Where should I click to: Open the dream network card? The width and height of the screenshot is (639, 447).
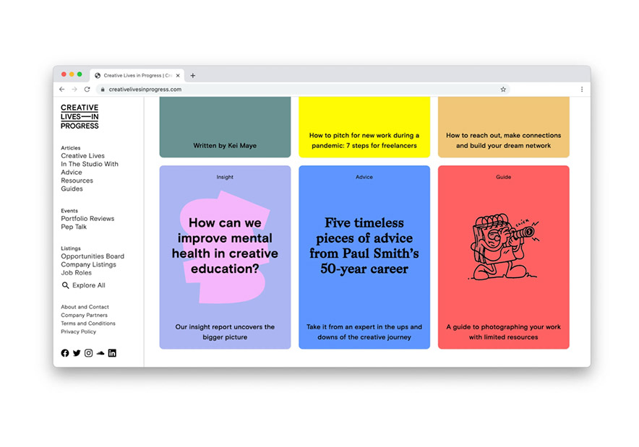(x=504, y=127)
